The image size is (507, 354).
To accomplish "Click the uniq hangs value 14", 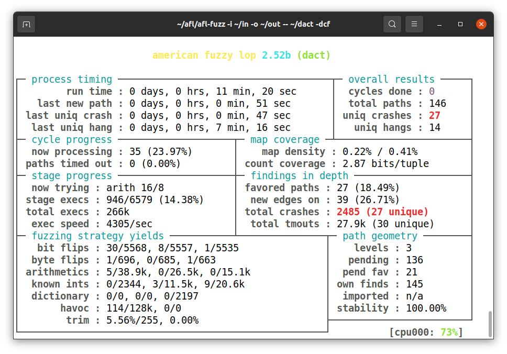I will [435, 127].
